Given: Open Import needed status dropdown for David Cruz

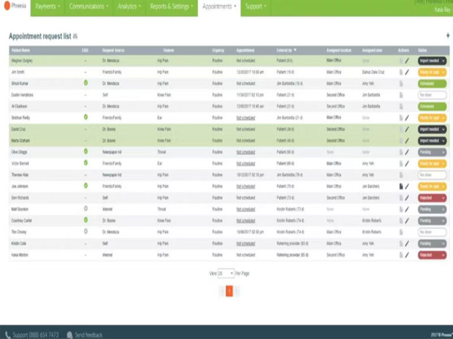Looking at the screenshot, I should [x=432, y=129].
